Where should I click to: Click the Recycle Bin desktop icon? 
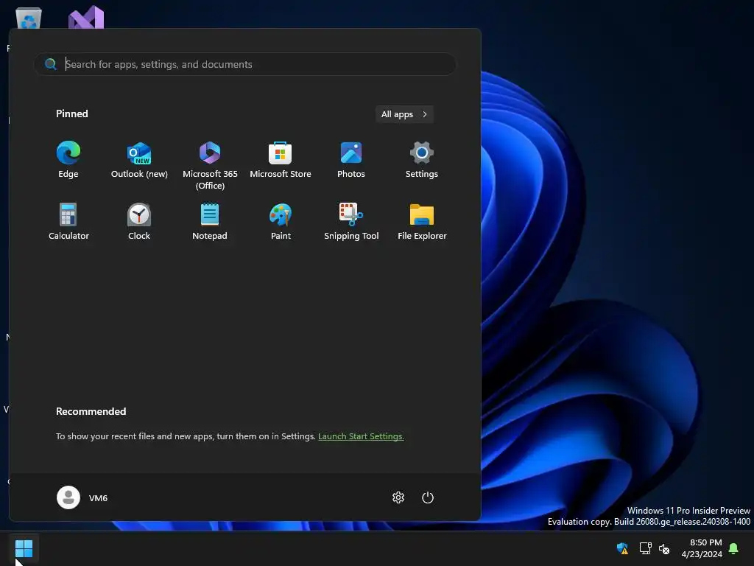[29, 18]
